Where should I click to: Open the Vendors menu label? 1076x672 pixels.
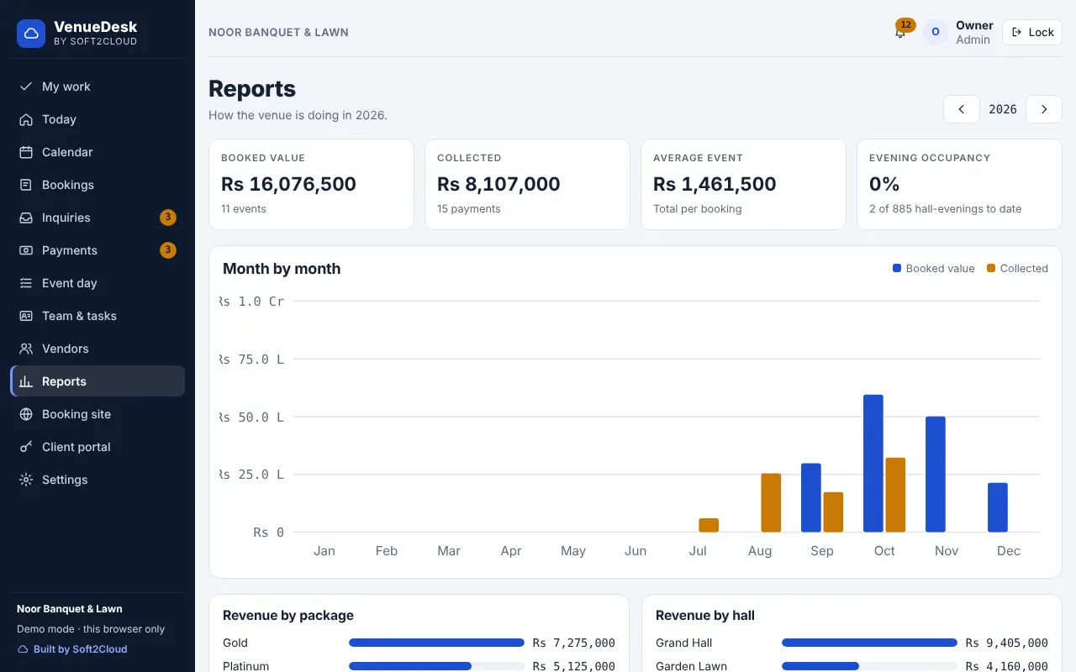pos(66,349)
